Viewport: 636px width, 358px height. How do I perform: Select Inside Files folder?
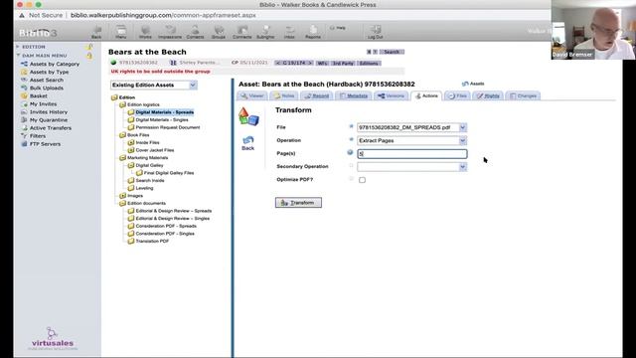point(148,142)
